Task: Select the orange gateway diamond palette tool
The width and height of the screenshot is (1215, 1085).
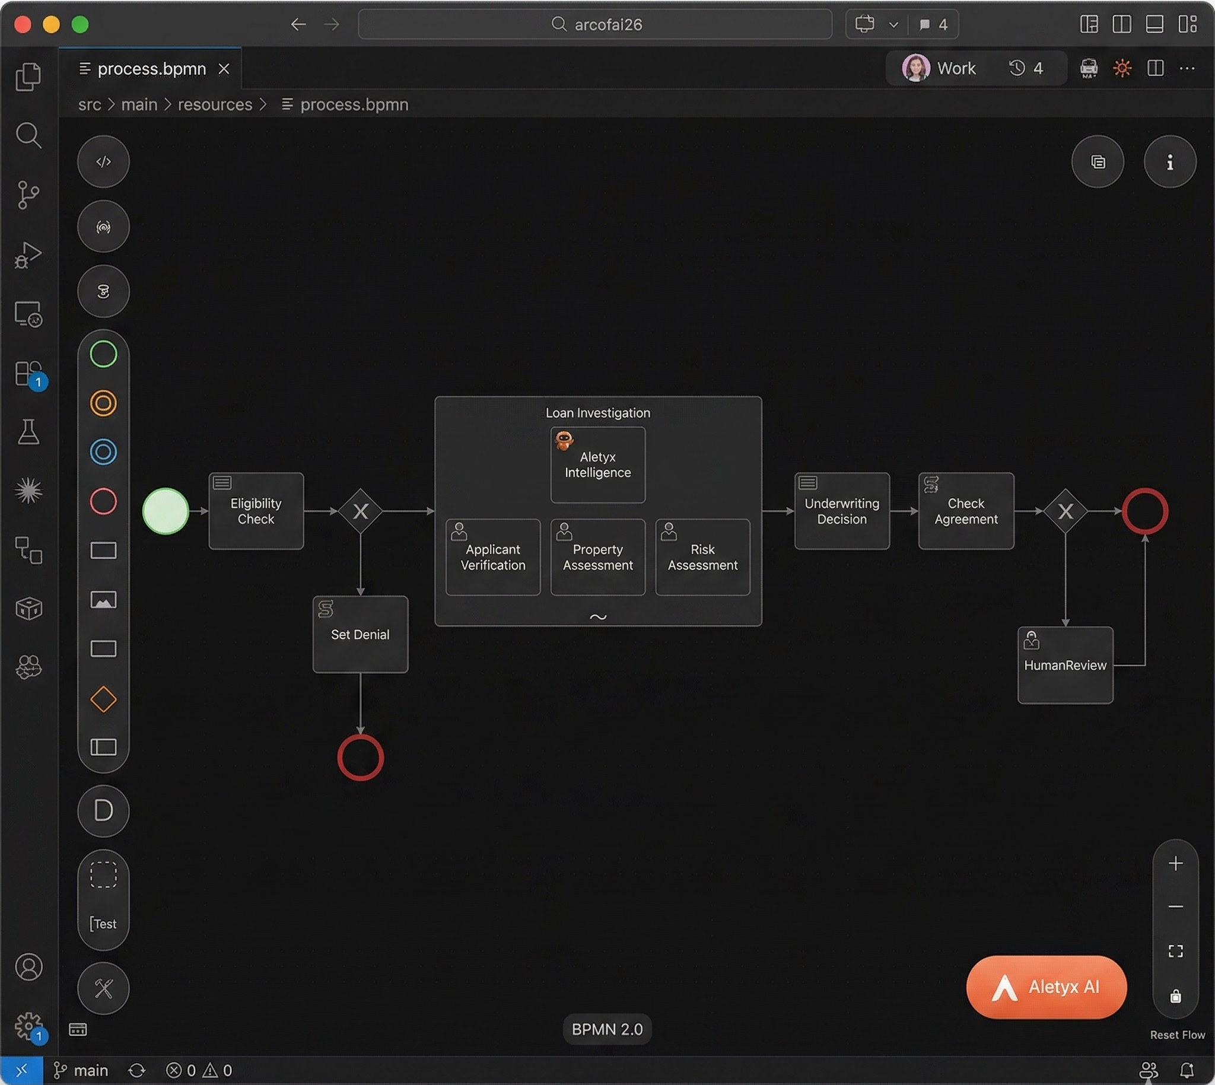Action: 103,699
